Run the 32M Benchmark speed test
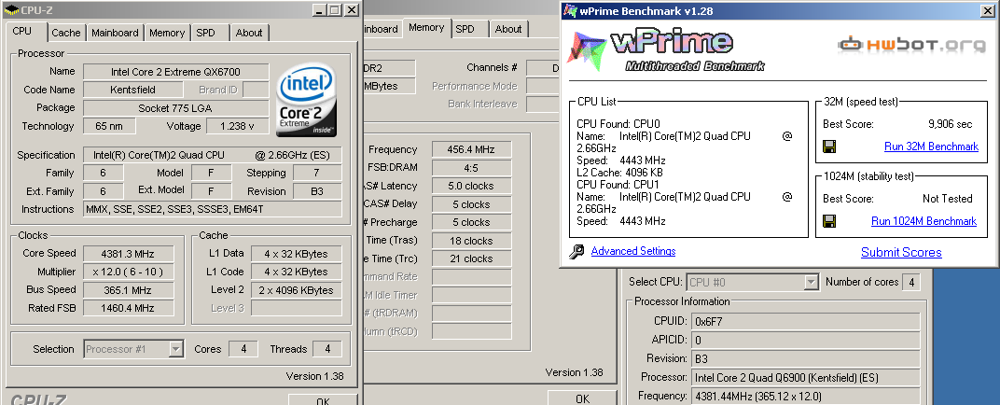 pos(931,147)
